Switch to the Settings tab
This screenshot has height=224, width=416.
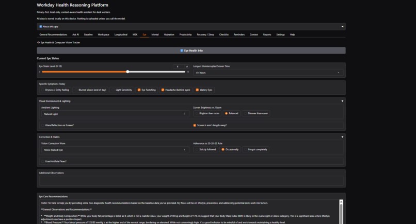pyautogui.click(x=280, y=35)
